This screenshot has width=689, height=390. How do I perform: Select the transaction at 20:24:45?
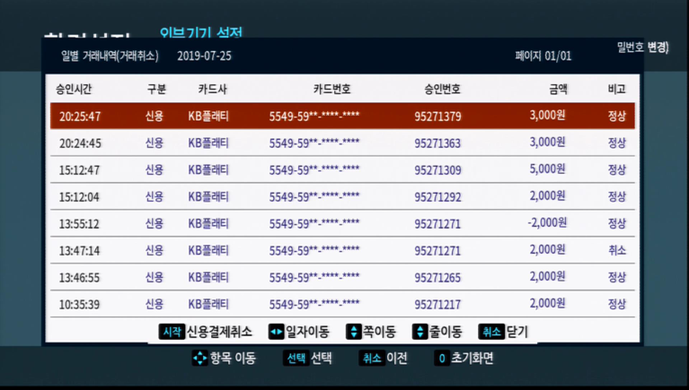click(x=342, y=143)
